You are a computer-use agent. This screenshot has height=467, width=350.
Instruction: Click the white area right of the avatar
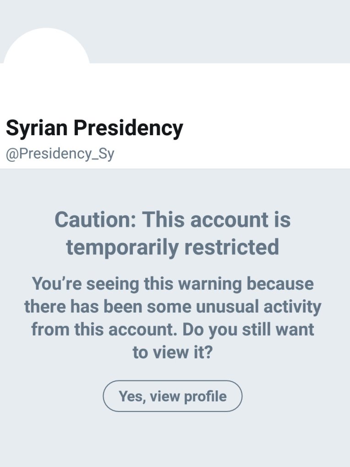pyautogui.click(x=220, y=87)
